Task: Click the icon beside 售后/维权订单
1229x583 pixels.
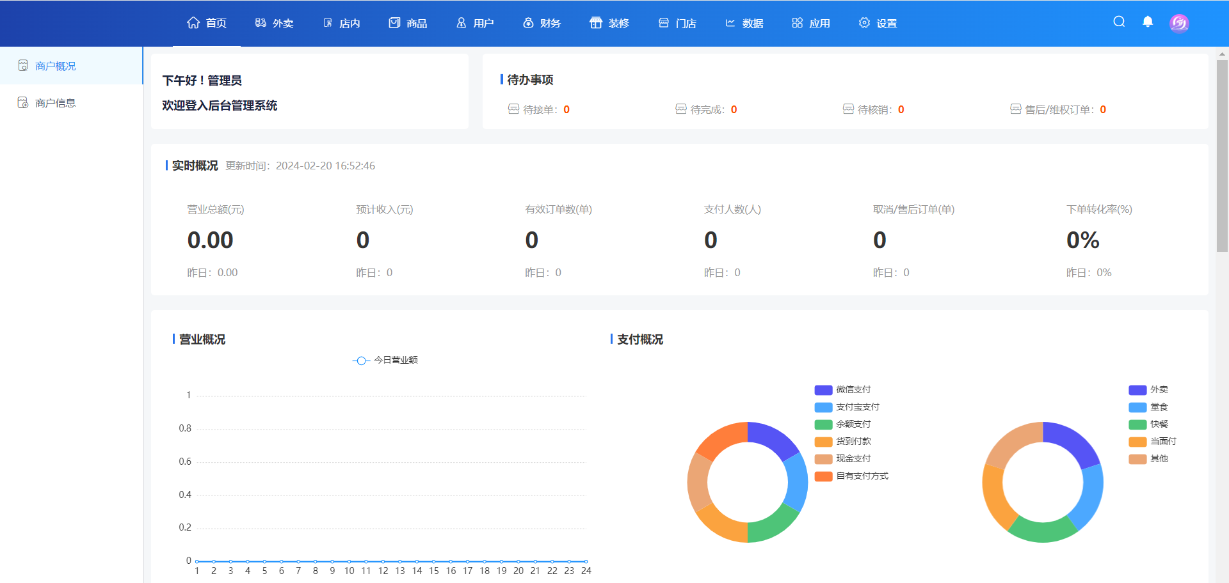Action: click(1016, 109)
